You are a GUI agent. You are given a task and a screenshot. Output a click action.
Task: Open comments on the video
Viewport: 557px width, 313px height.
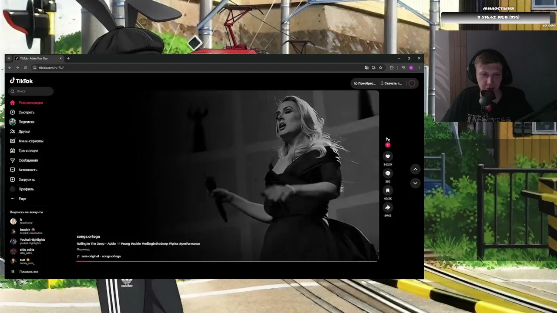click(388, 173)
